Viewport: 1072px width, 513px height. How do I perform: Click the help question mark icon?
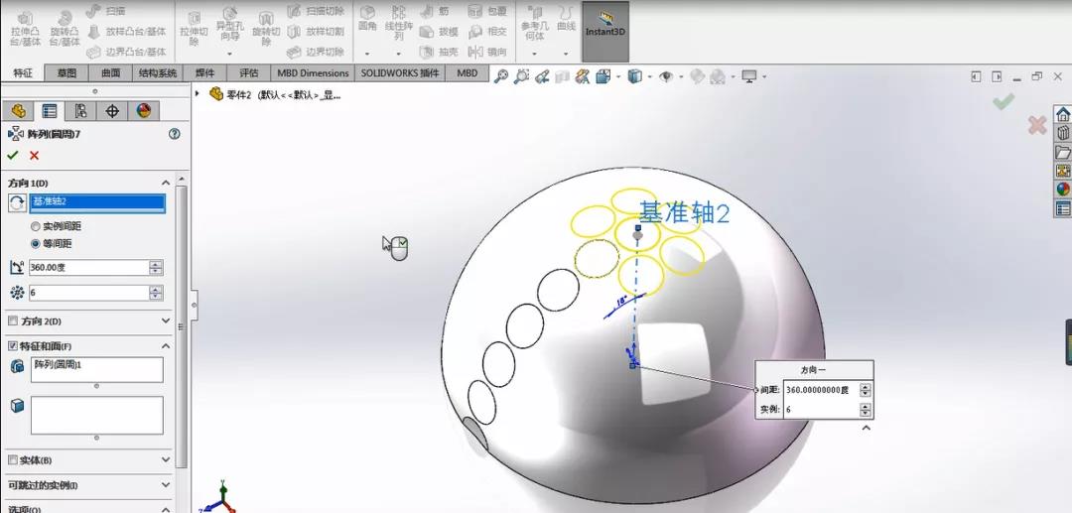pos(175,134)
